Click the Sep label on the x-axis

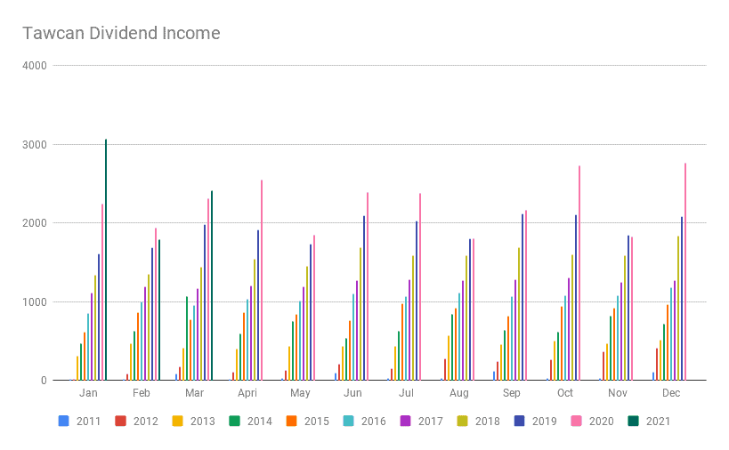point(512,392)
